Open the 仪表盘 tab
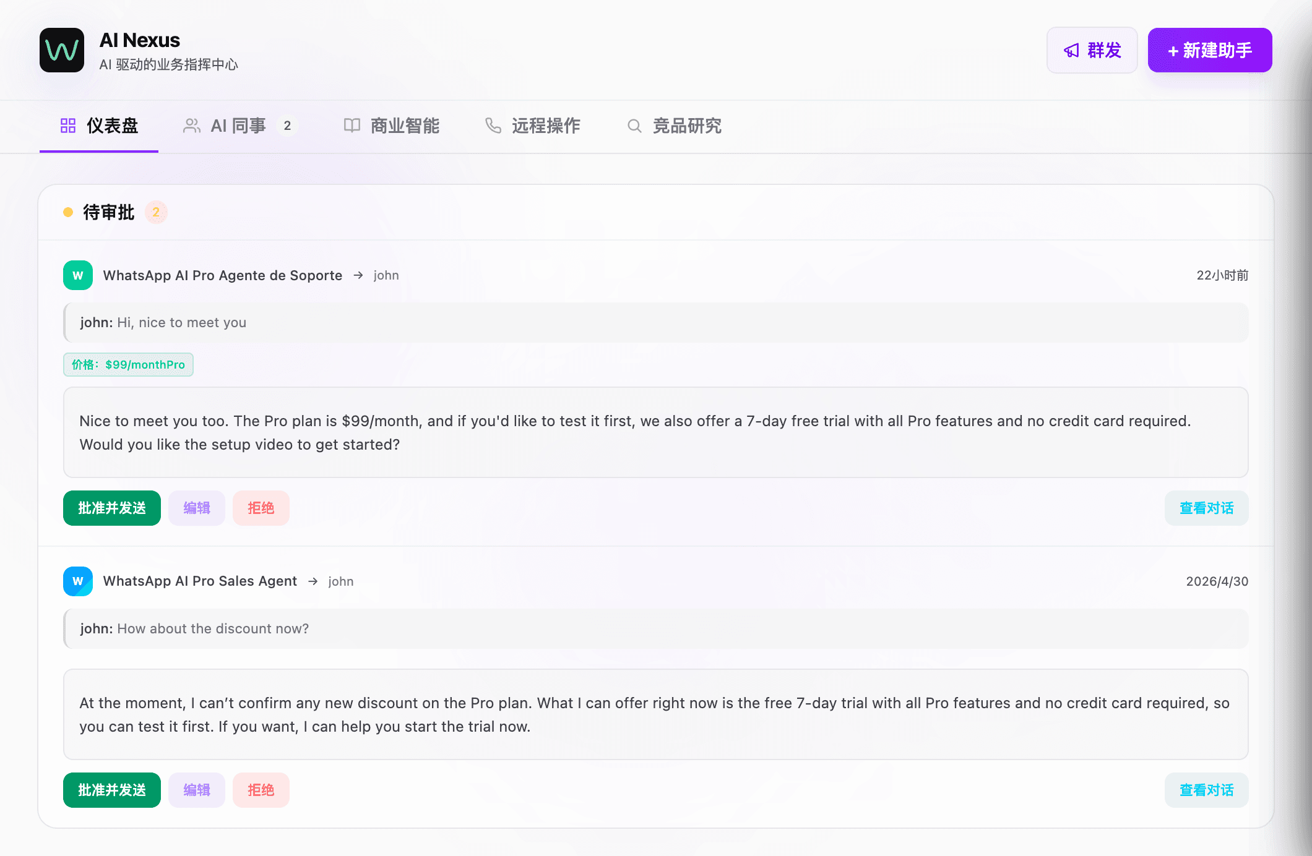1312x856 pixels. (99, 126)
